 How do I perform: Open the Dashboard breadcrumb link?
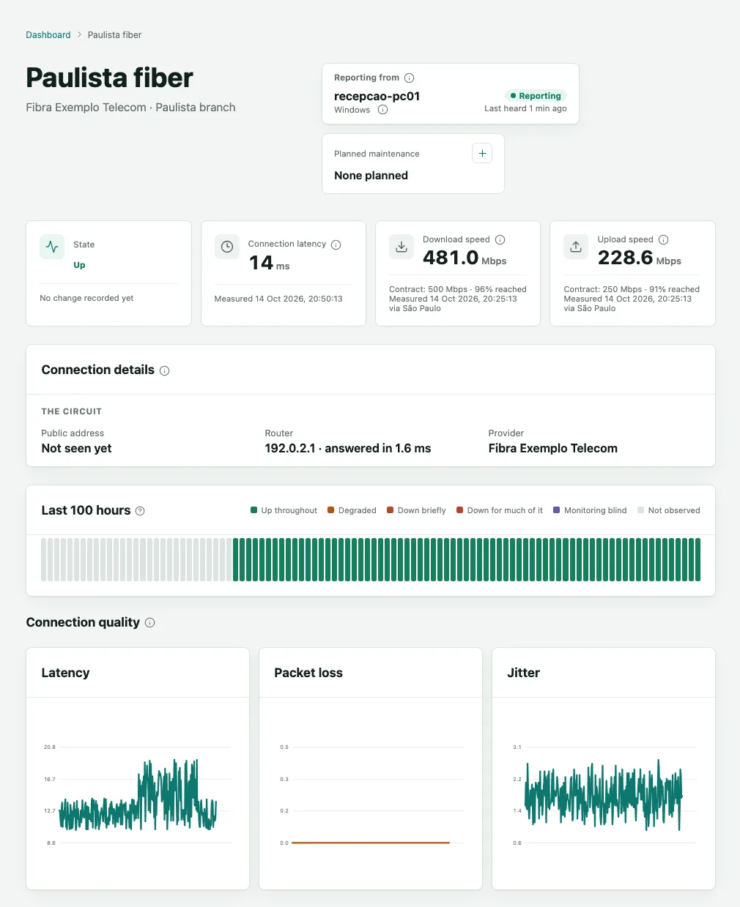(48, 35)
